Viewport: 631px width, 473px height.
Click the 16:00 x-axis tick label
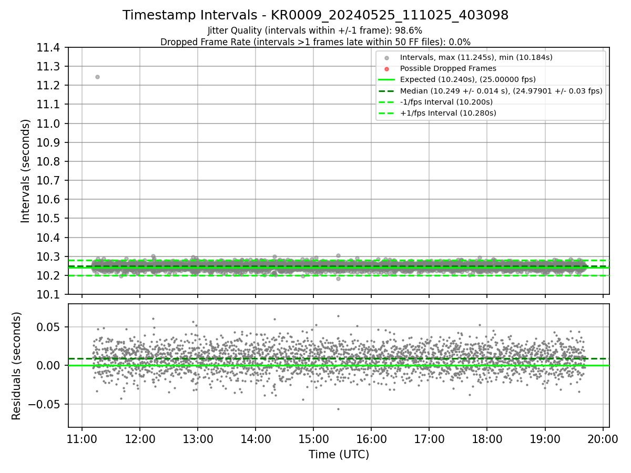[371, 438]
